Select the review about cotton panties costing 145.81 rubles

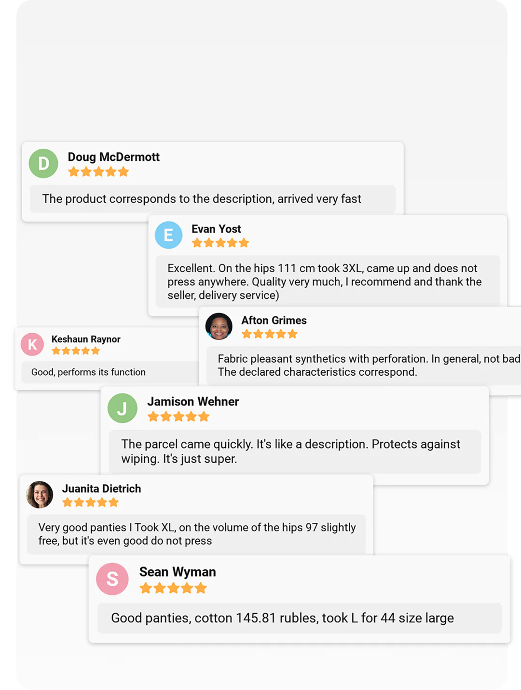[282, 618]
